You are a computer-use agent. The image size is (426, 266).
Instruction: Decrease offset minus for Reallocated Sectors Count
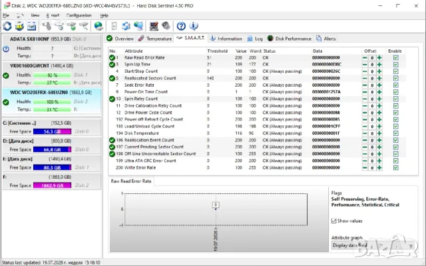click(x=365, y=78)
